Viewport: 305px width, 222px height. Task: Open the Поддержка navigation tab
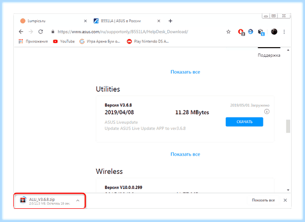click(269, 55)
